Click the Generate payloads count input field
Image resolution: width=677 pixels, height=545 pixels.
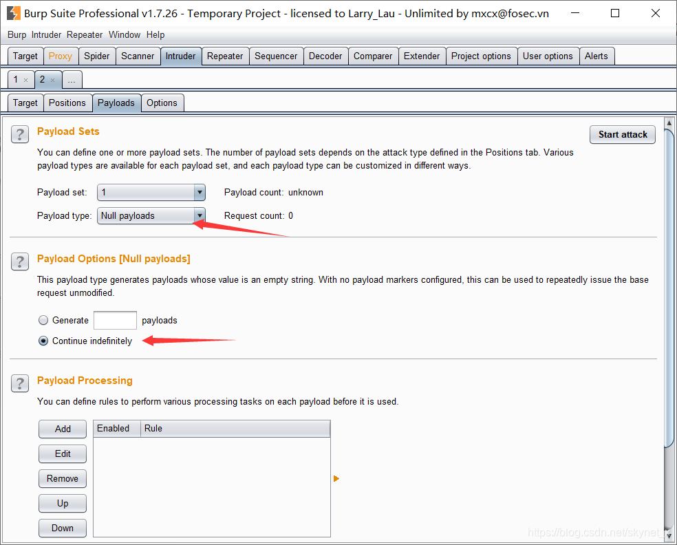(x=115, y=320)
